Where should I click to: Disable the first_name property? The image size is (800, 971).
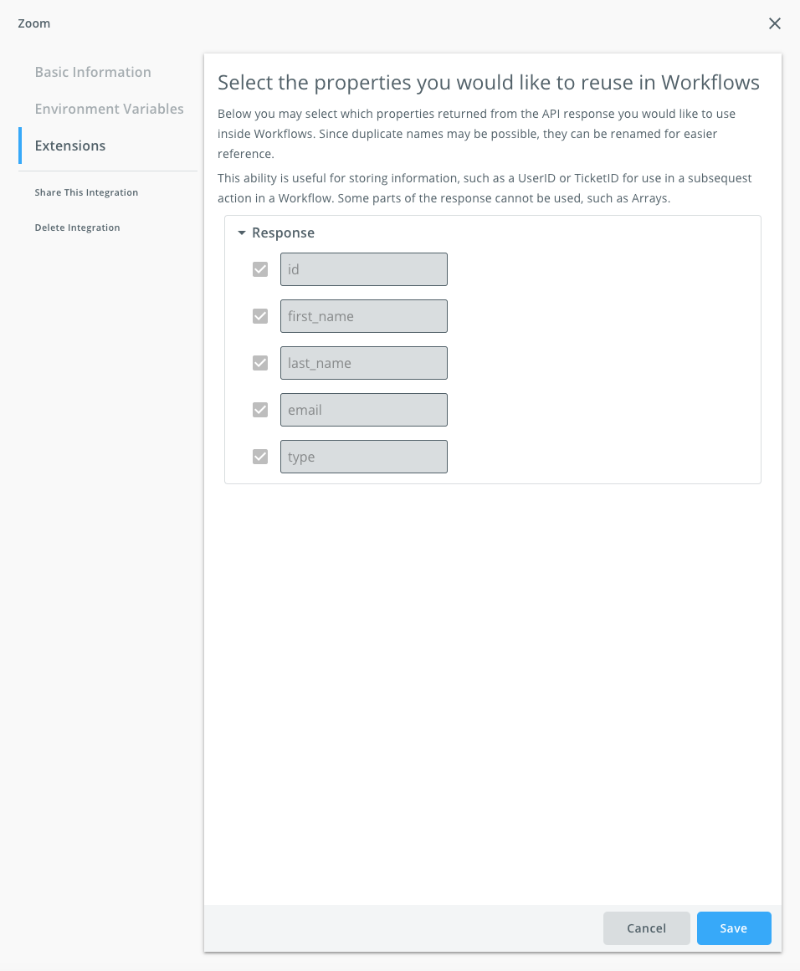[259, 315]
